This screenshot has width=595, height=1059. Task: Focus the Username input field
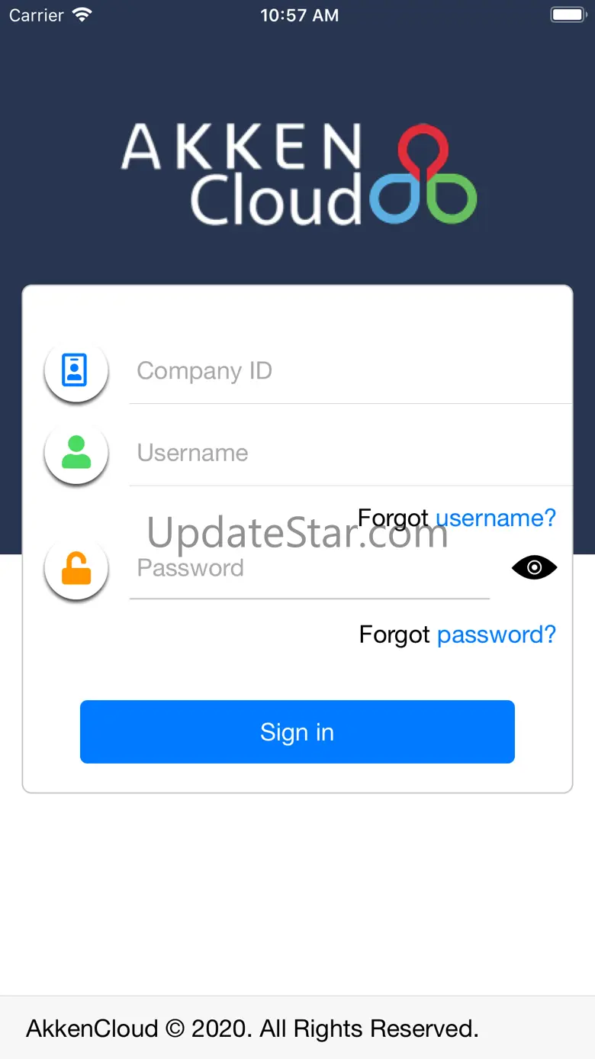click(350, 453)
